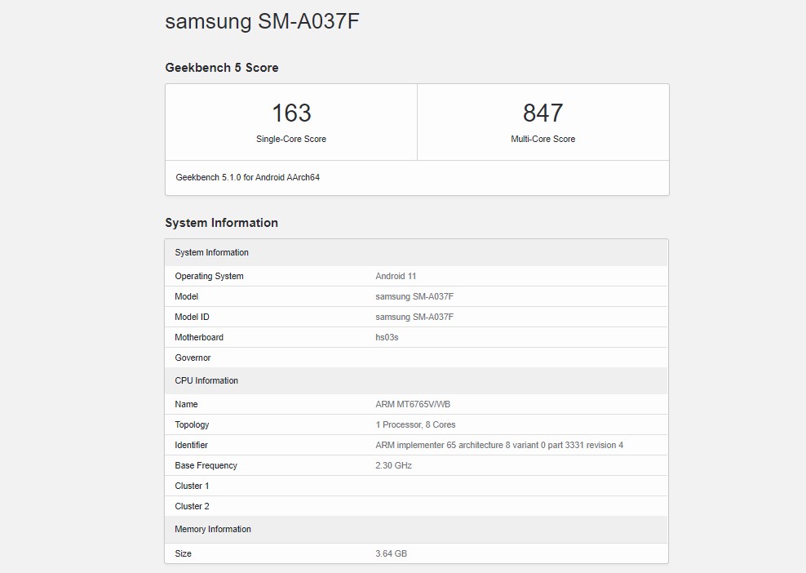Click the 'Identifier' row label
Viewport: 806px width, 573px height.
point(191,445)
